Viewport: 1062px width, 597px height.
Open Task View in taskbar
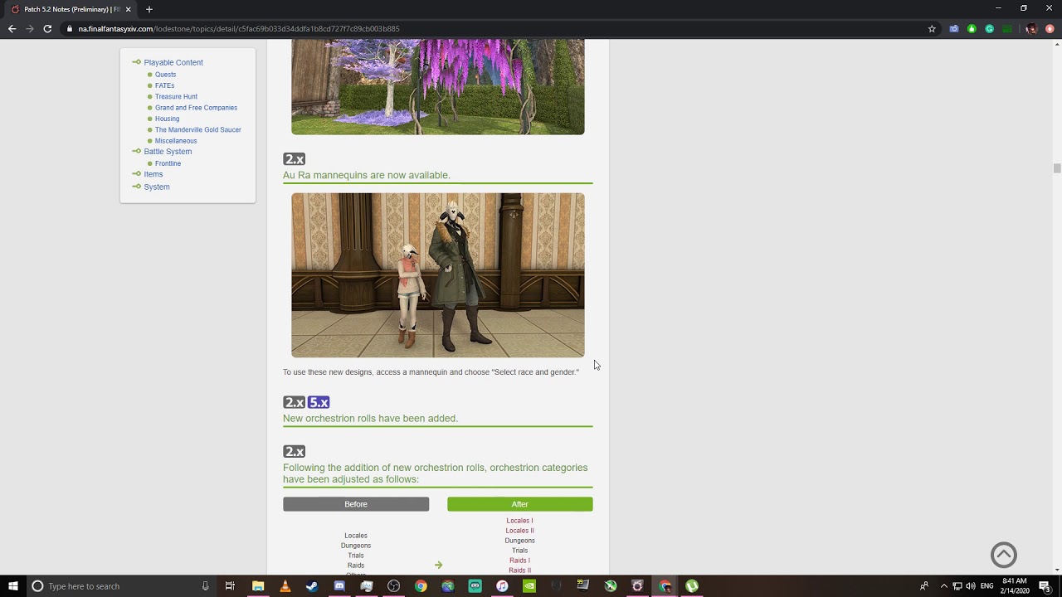230,586
